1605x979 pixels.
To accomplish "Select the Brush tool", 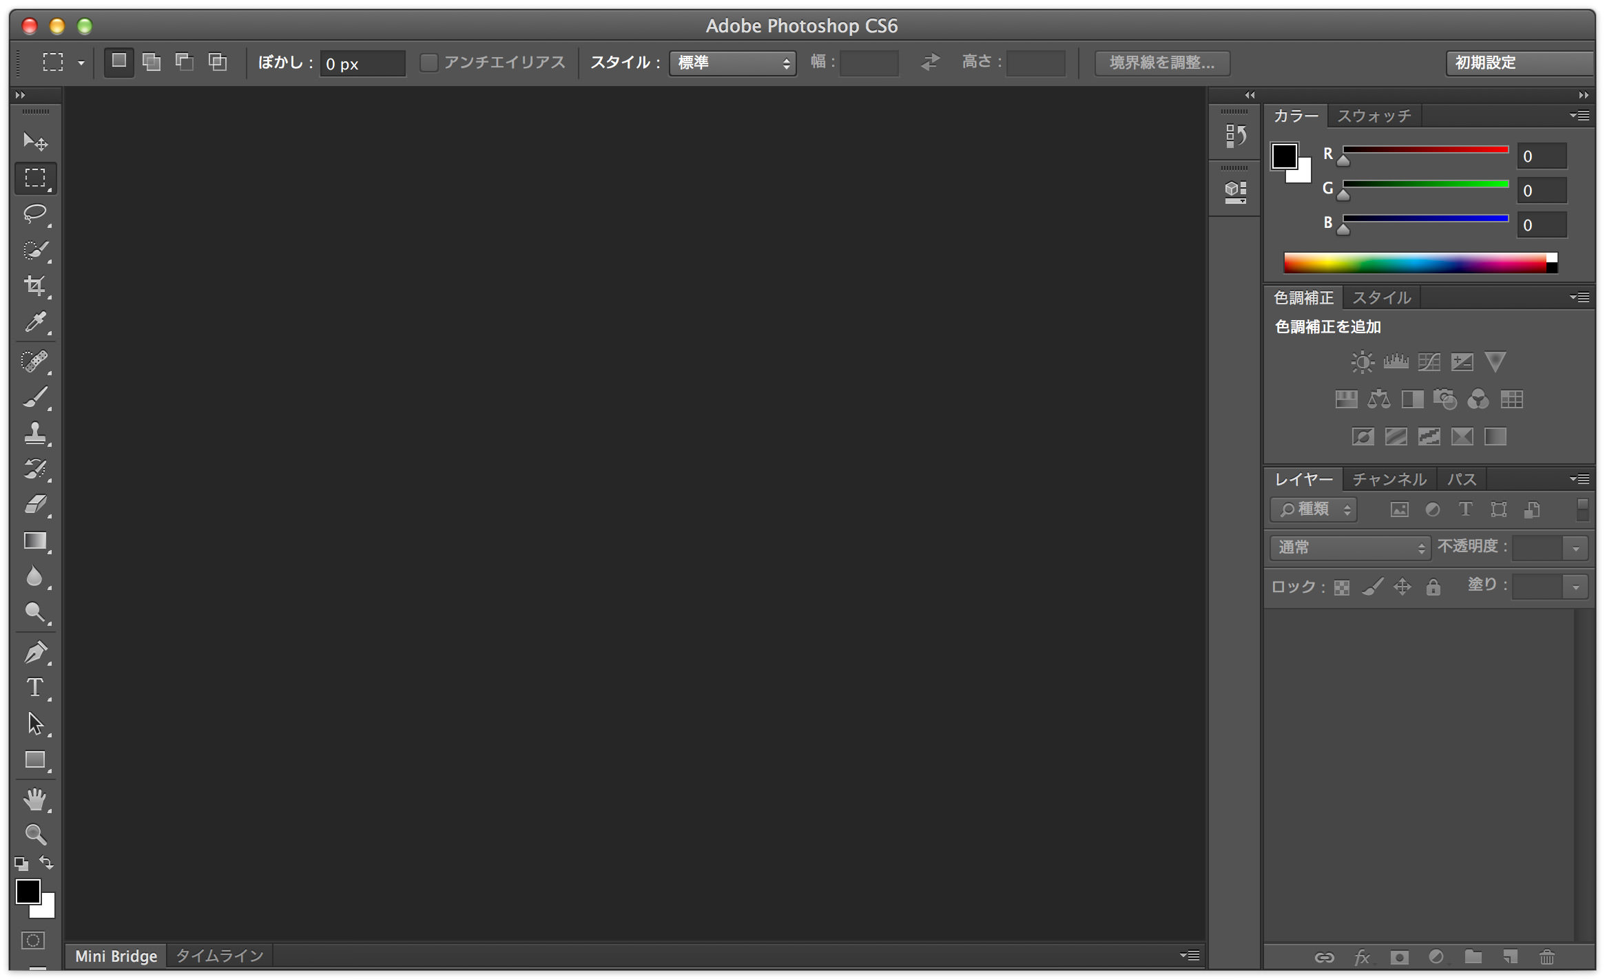I will coord(35,397).
